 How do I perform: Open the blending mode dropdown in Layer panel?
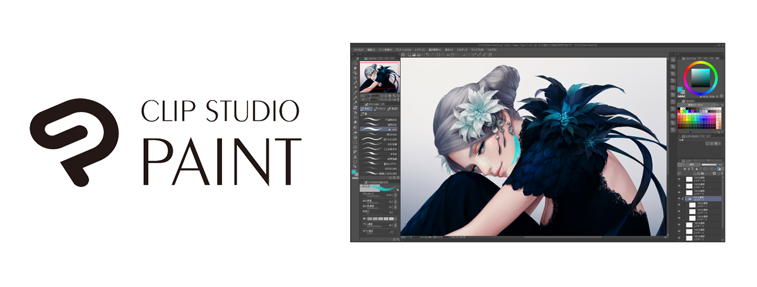tap(692, 164)
